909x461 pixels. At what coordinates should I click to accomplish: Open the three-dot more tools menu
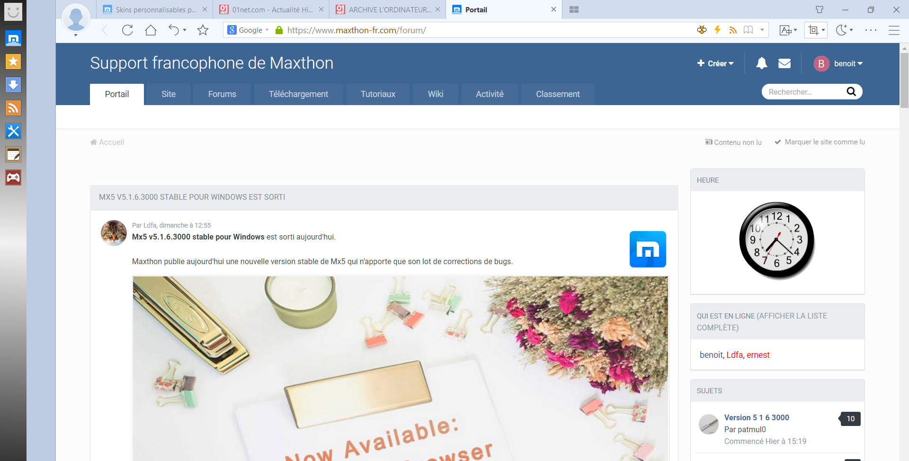click(x=871, y=30)
